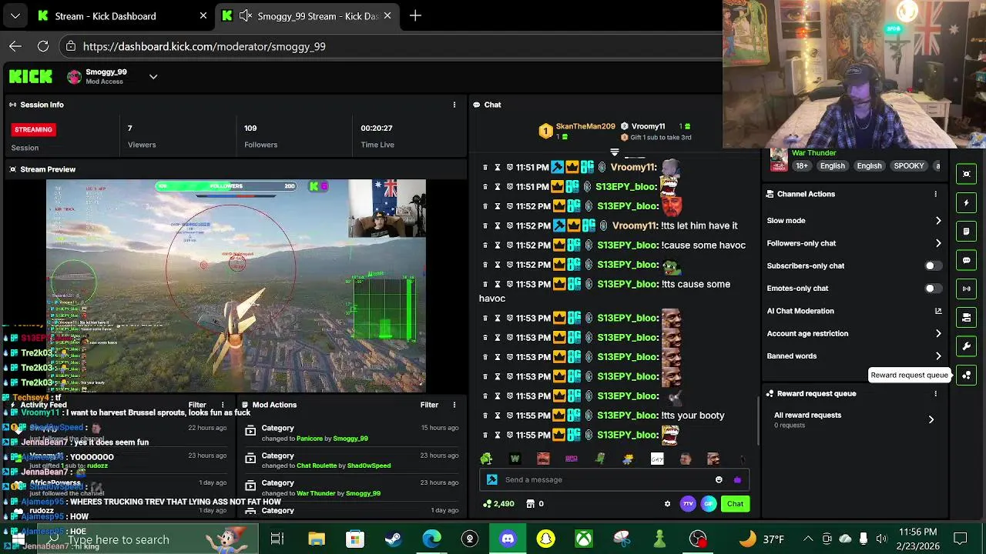Click the channel points 2,490 icon
Screen dimensions: 986x554
487,504
